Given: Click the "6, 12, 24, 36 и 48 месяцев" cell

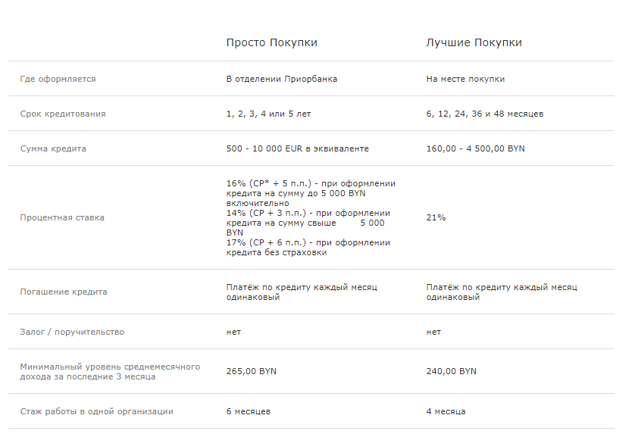Looking at the screenshot, I should [x=484, y=114].
